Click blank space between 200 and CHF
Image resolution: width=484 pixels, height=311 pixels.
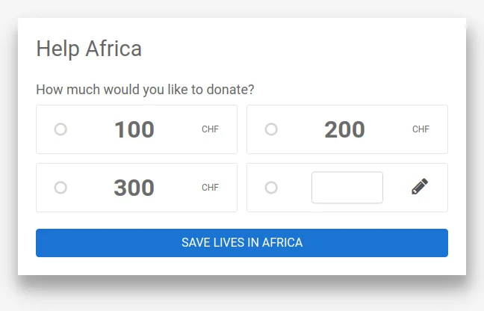click(x=388, y=129)
